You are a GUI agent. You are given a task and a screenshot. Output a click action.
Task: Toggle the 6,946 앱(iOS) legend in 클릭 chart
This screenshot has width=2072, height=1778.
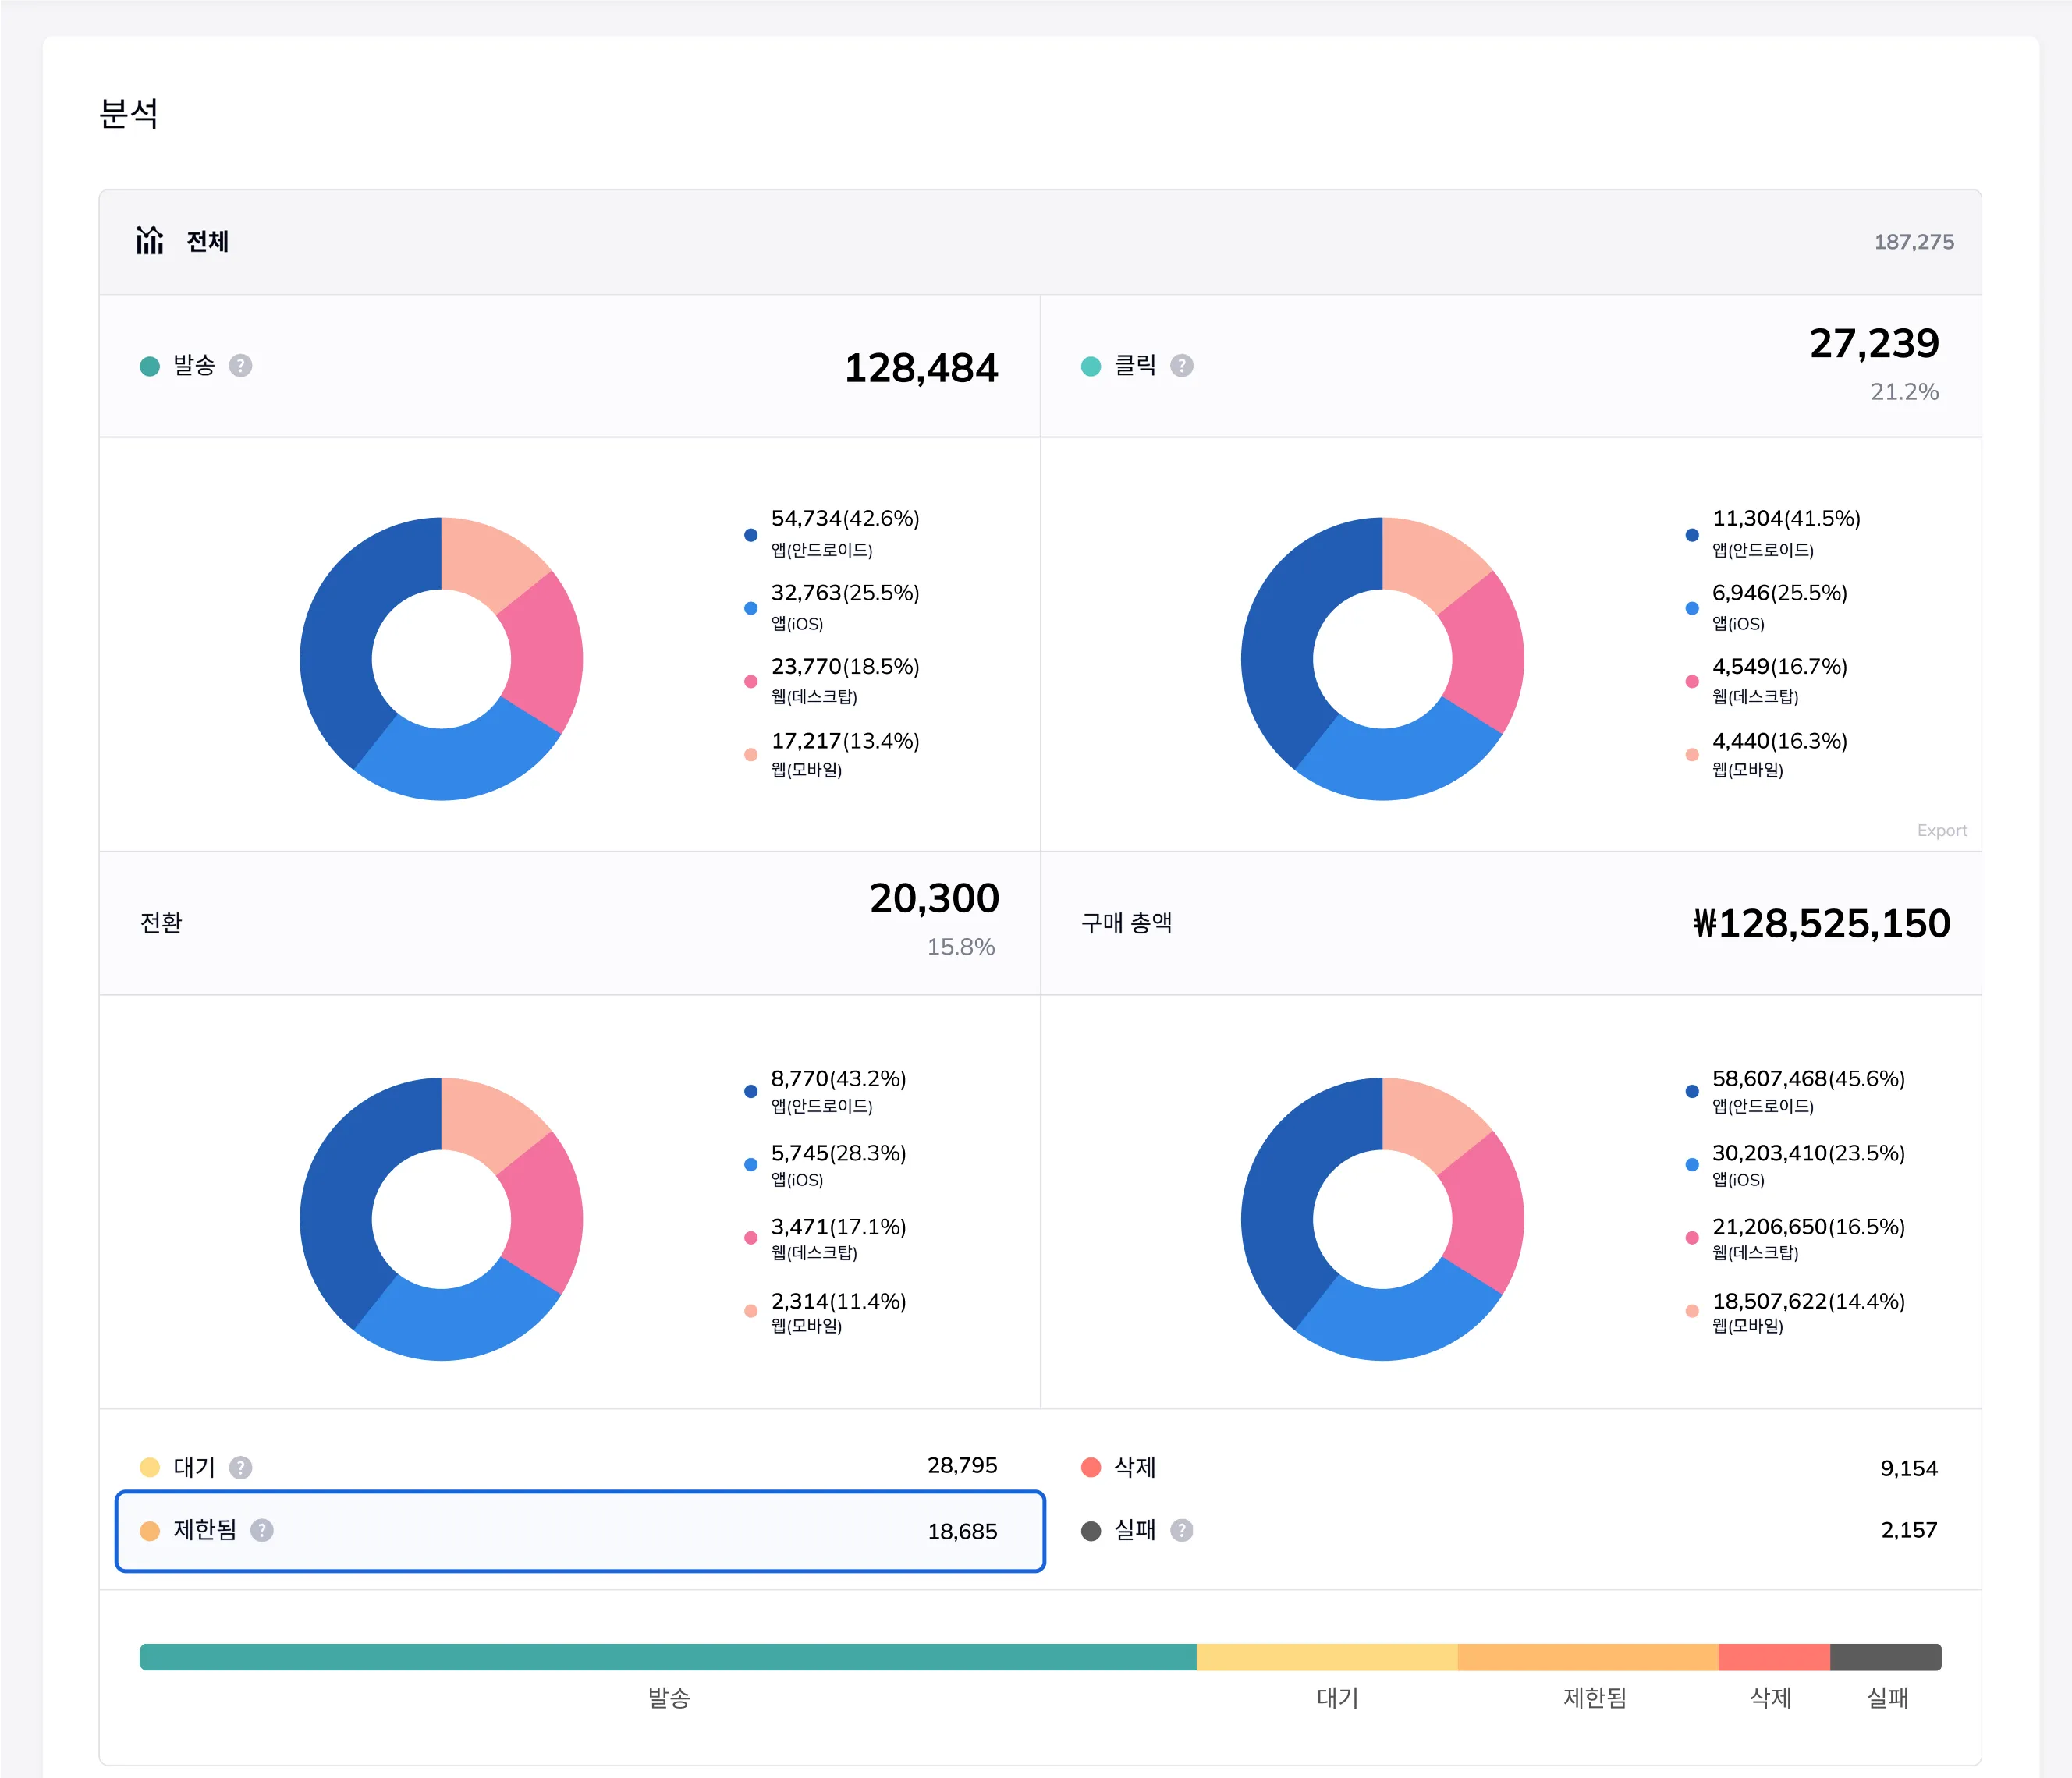pos(1767,607)
